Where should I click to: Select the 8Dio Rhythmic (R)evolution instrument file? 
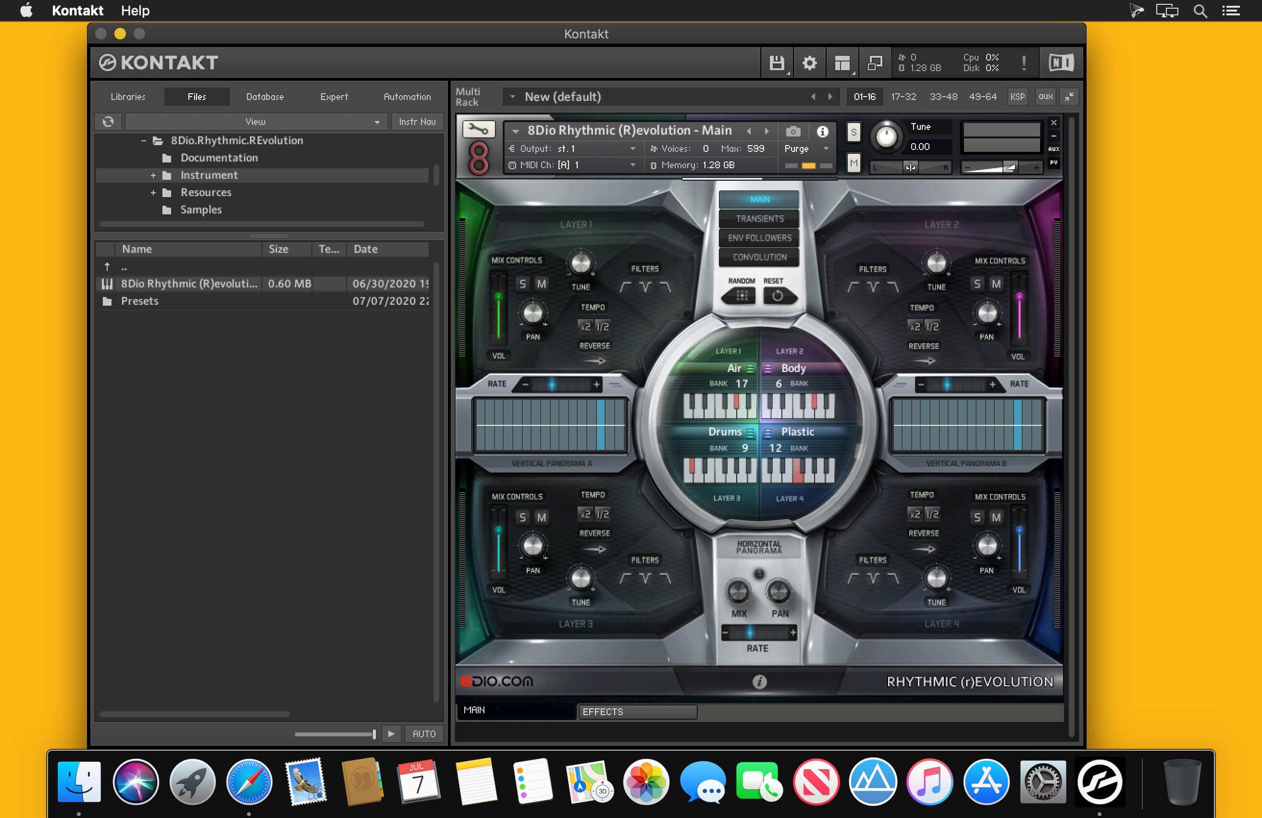262,284
